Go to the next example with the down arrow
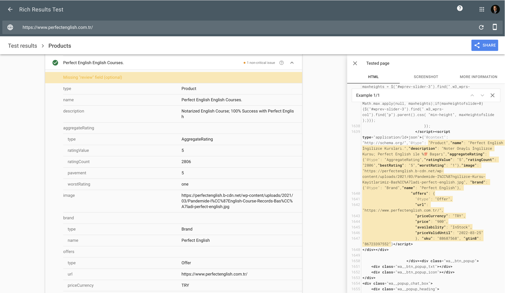This screenshot has width=505, height=293. (x=482, y=95)
